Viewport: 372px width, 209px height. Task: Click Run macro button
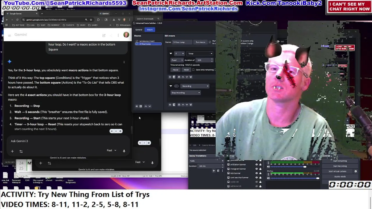tap(200, 42)
